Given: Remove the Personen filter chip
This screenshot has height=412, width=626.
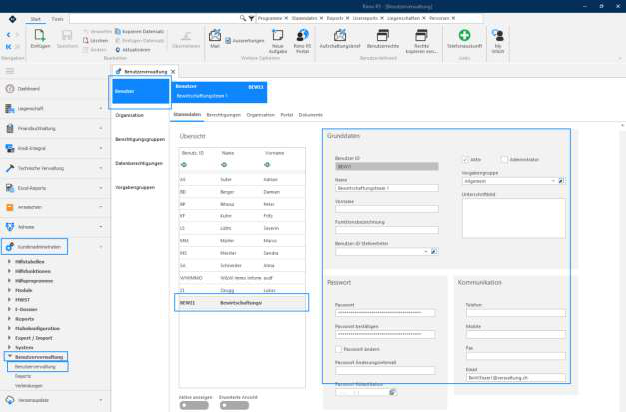Looking at the screenshot, I should (x=453, y=18).
